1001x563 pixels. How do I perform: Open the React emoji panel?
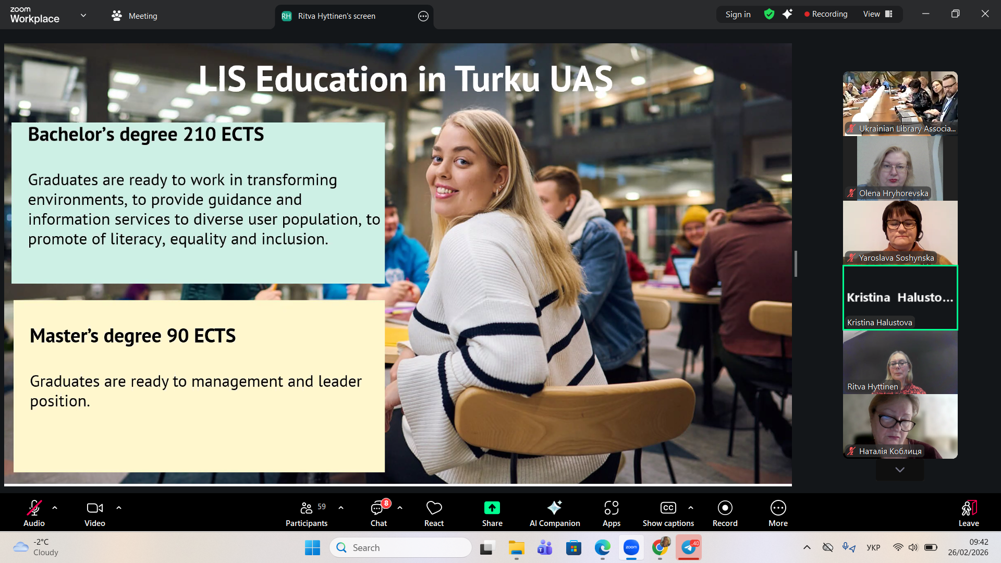point(434,513)
